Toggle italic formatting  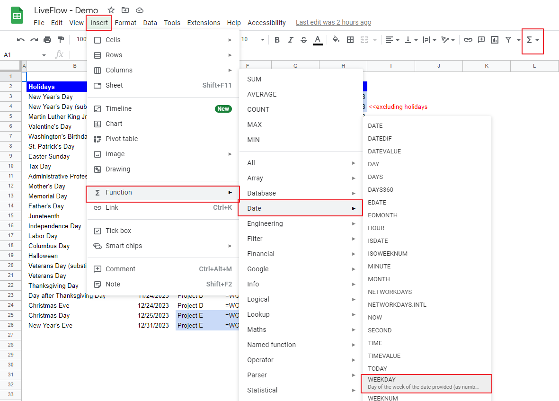click(x=290, y=40)
